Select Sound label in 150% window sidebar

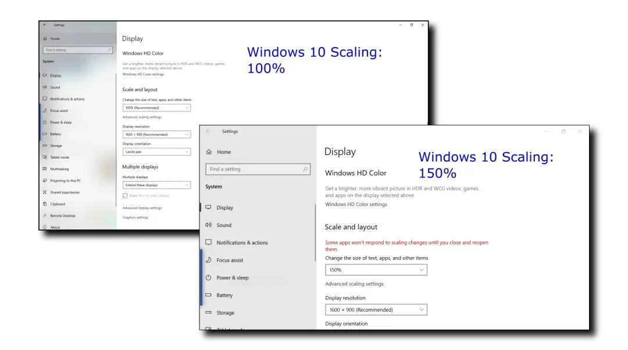224,225
